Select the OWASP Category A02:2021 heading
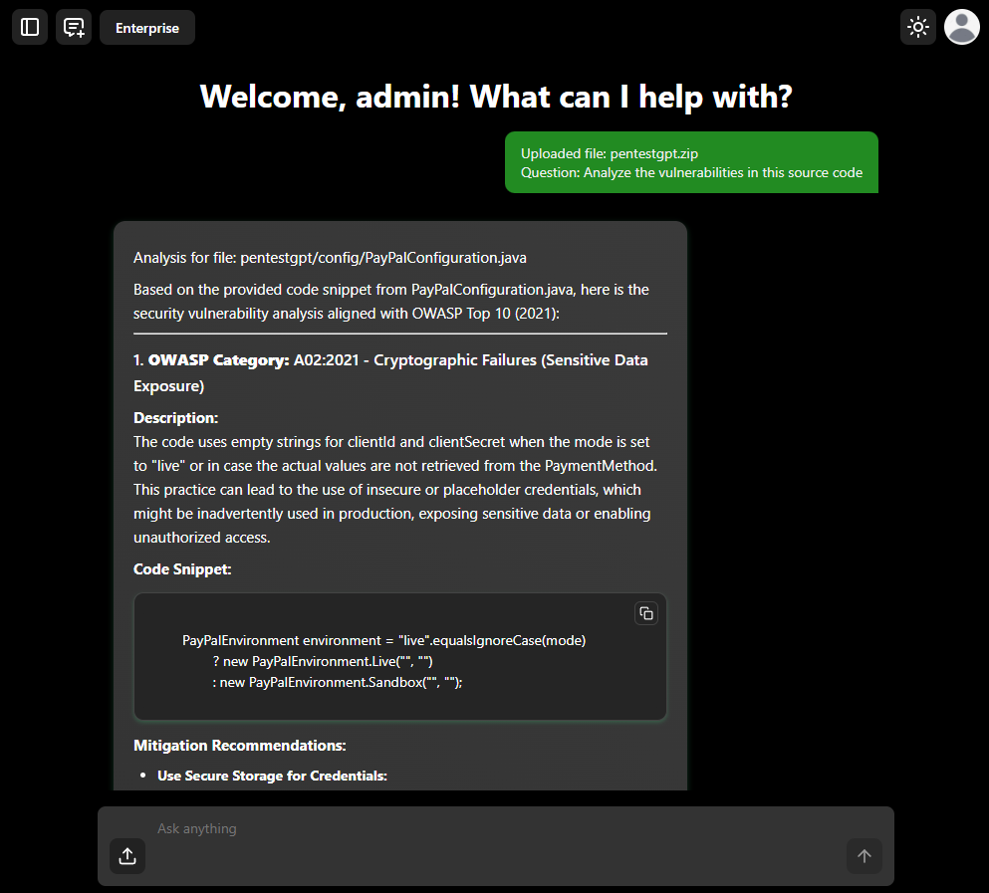 pos(390,372)
